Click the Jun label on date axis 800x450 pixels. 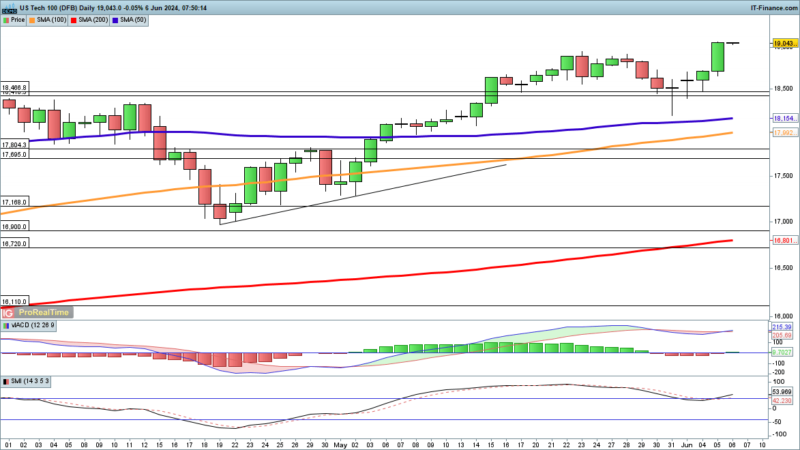687,445
